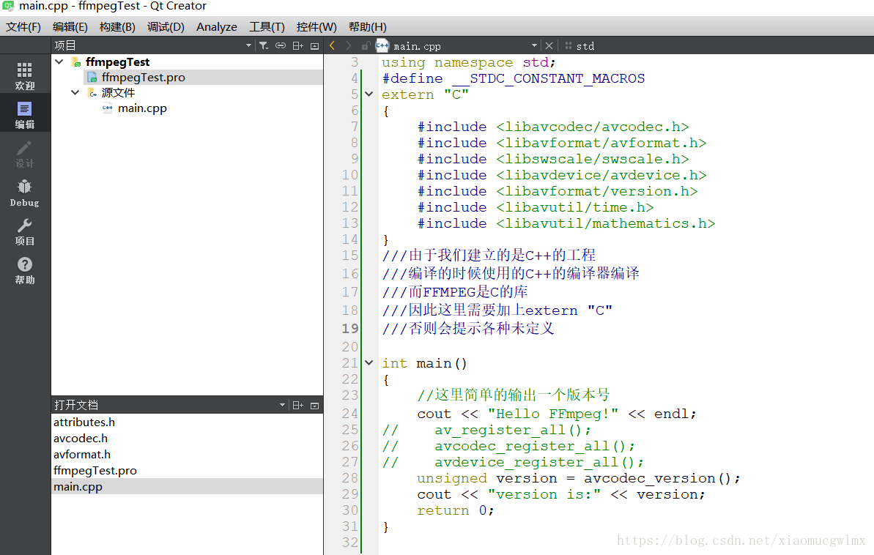Click the libavcodec/avcodec.h include line
Image resolution: width=874 pixels, height=555 pixels.
(553, 127)
